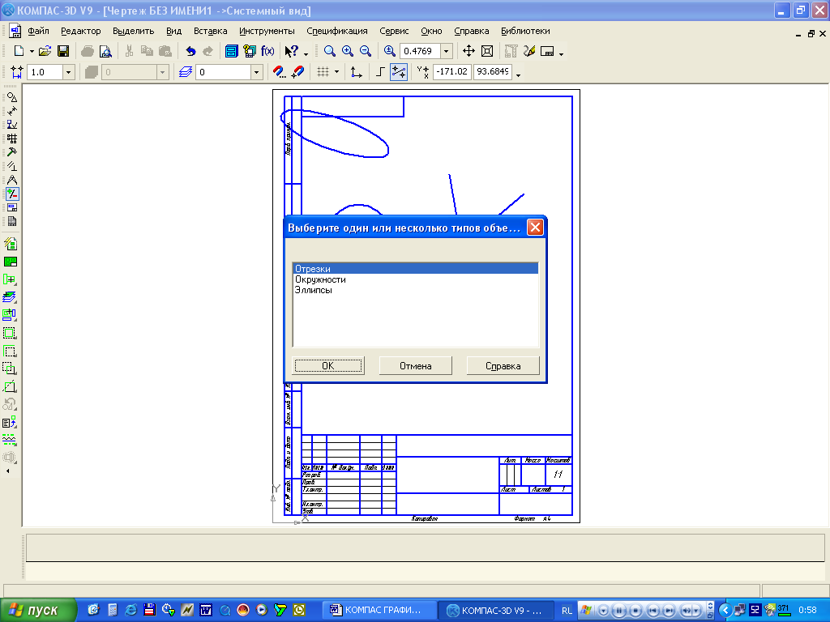Click the Word icon in the quick launch
The image size is (830, 622).
click(x=205, y=610)
